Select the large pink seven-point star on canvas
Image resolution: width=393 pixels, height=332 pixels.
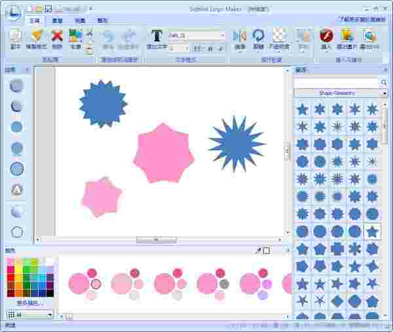[x=163, y=154]
